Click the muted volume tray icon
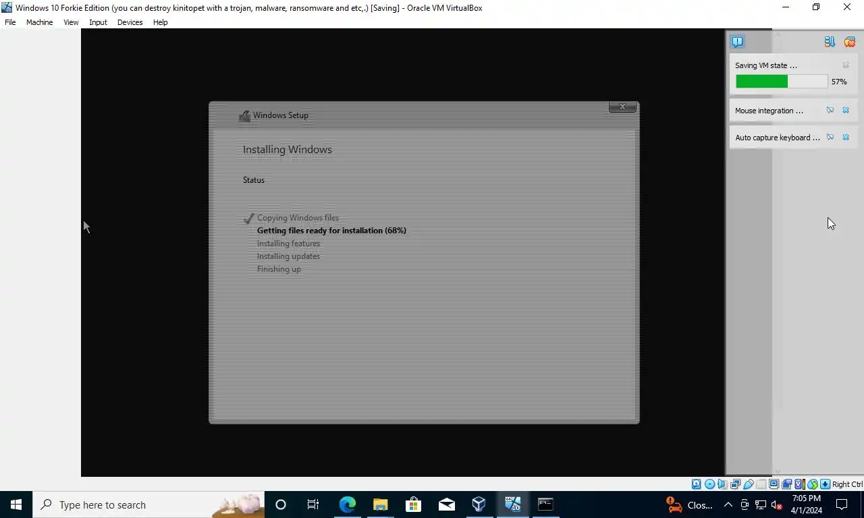Image resolution: width=864 pixels, height=518 pixels. tap(777, 505)
